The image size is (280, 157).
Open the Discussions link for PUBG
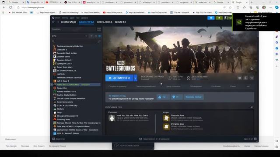pyautogui.click(x=196, y=86)
